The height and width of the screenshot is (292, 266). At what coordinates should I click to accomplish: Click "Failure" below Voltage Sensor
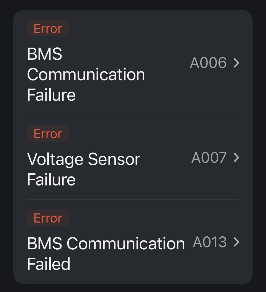(x=51, y=180)
